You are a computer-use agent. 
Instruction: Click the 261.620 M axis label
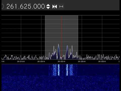(41, 61)
